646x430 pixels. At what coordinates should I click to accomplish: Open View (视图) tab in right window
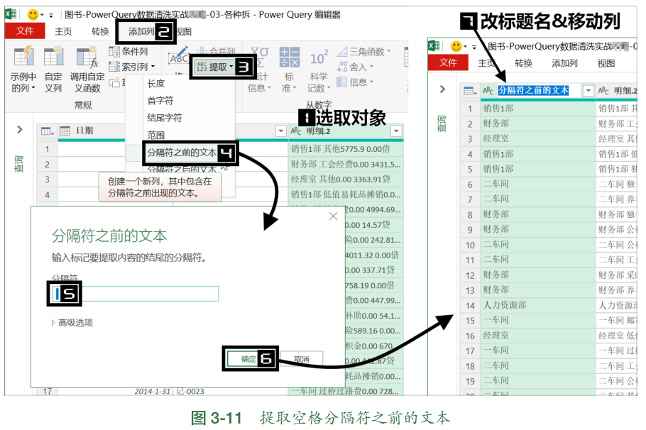click(606, 63)
